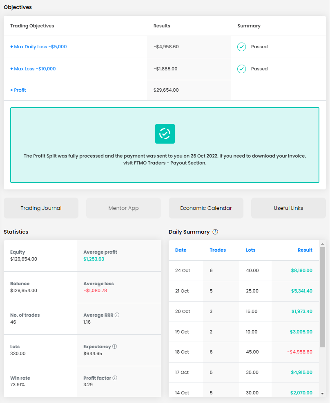
Task: Open the Trading Journal tab
Action: tap(41, 208)
